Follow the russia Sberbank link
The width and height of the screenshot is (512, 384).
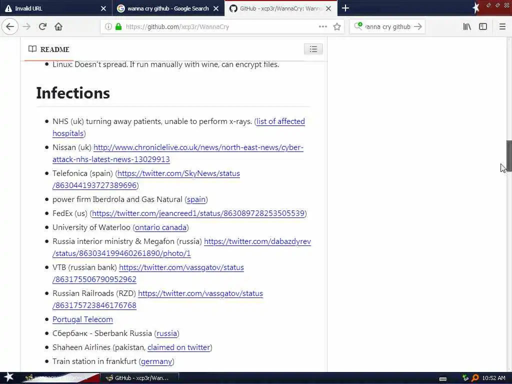coord(167,333)
